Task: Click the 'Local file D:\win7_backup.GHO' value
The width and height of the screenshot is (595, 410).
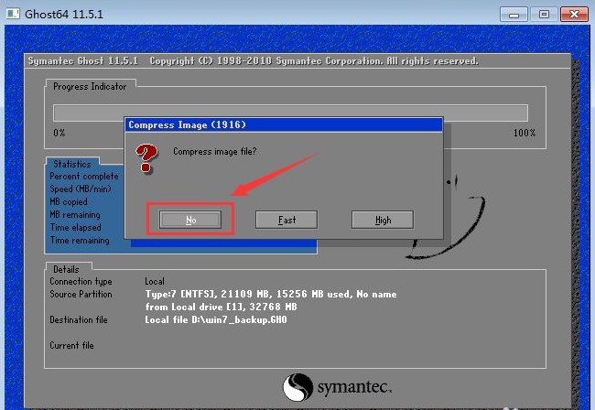Action: (x=216, y=320)
